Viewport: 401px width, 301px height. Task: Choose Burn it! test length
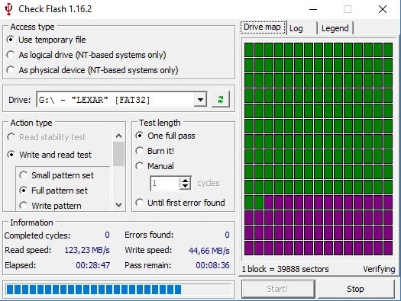coord(155,151)
